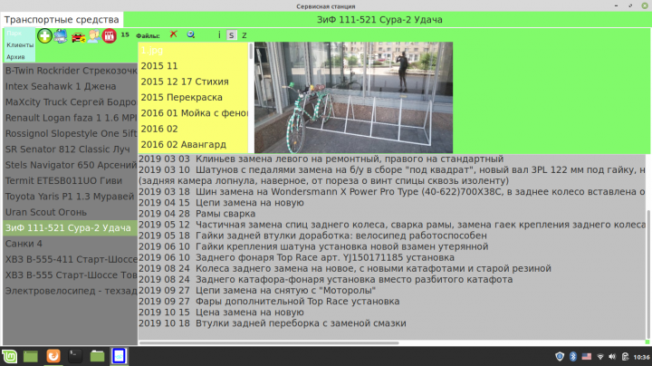The image size is (652, 366).
Task: Click the Bluetooth tray icon
Action: pos(573,356)
